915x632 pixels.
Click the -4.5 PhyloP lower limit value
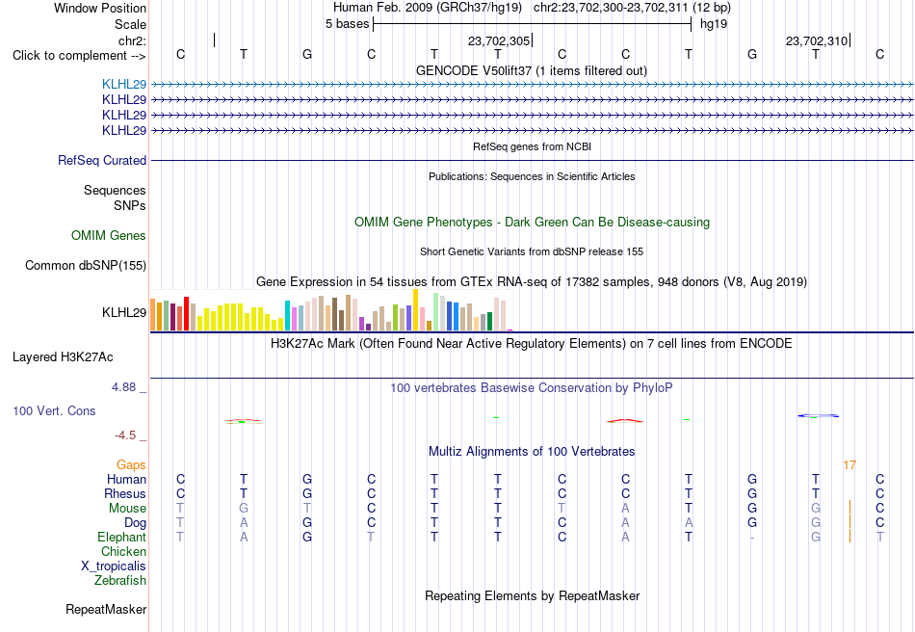(x=125, y=434)
